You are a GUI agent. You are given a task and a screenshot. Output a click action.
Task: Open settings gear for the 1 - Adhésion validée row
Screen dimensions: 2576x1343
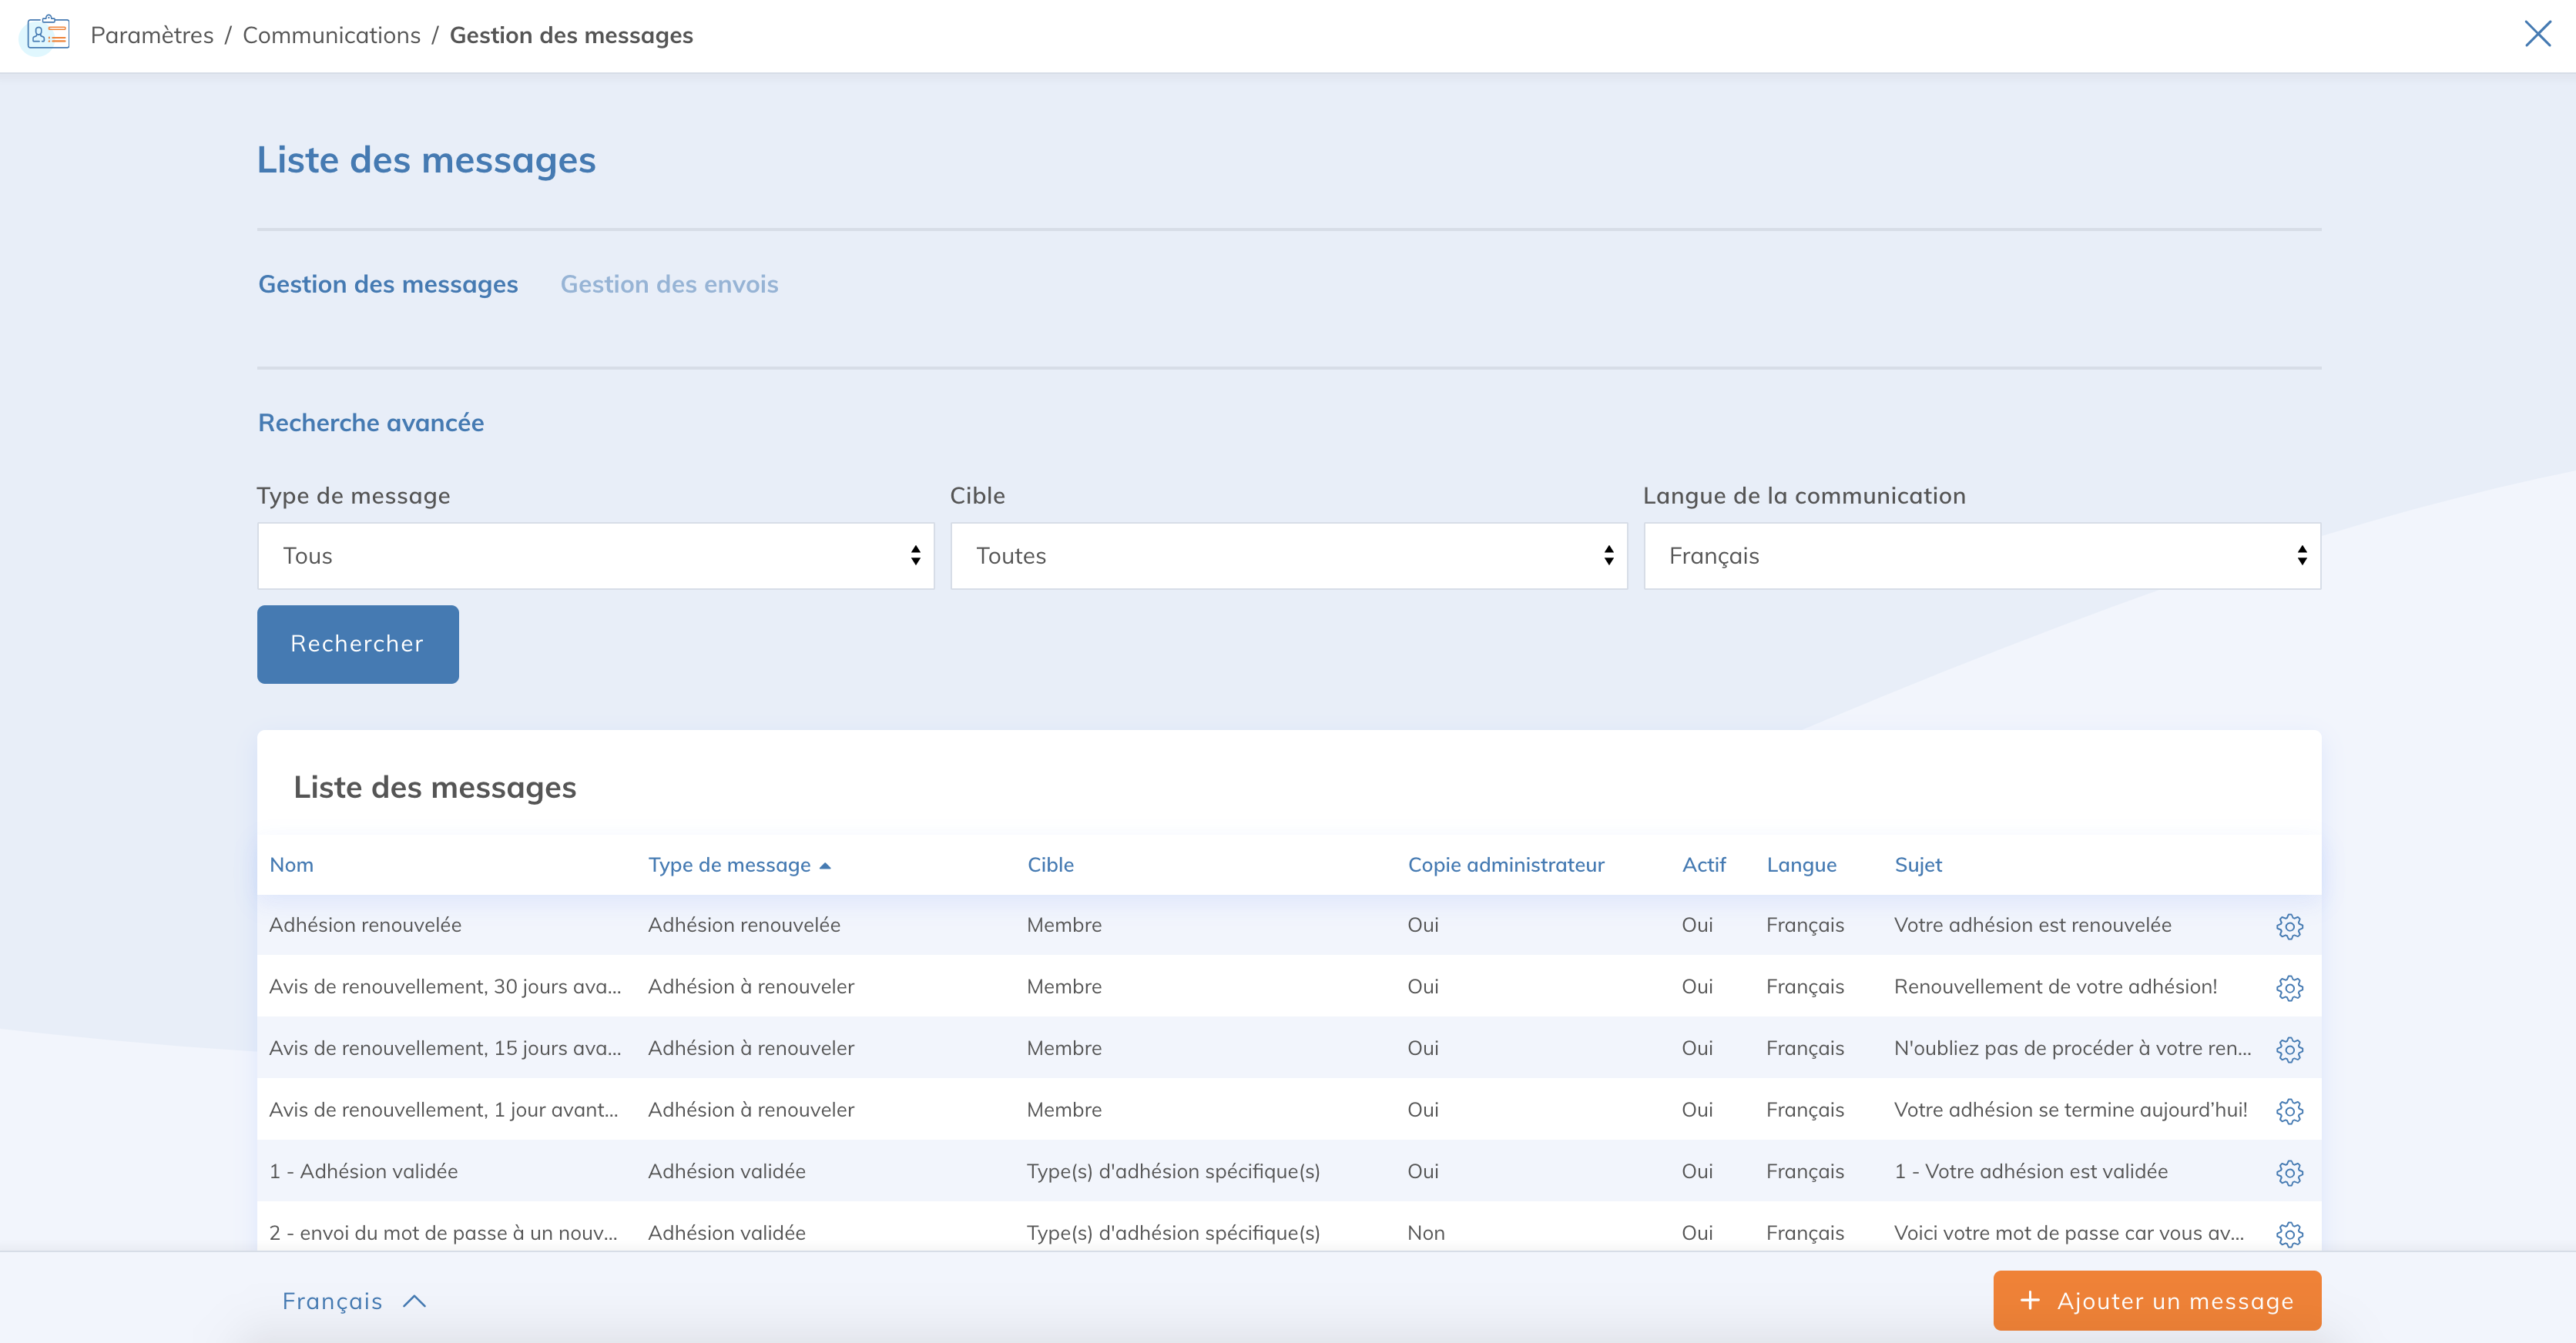(2290, 1172)
